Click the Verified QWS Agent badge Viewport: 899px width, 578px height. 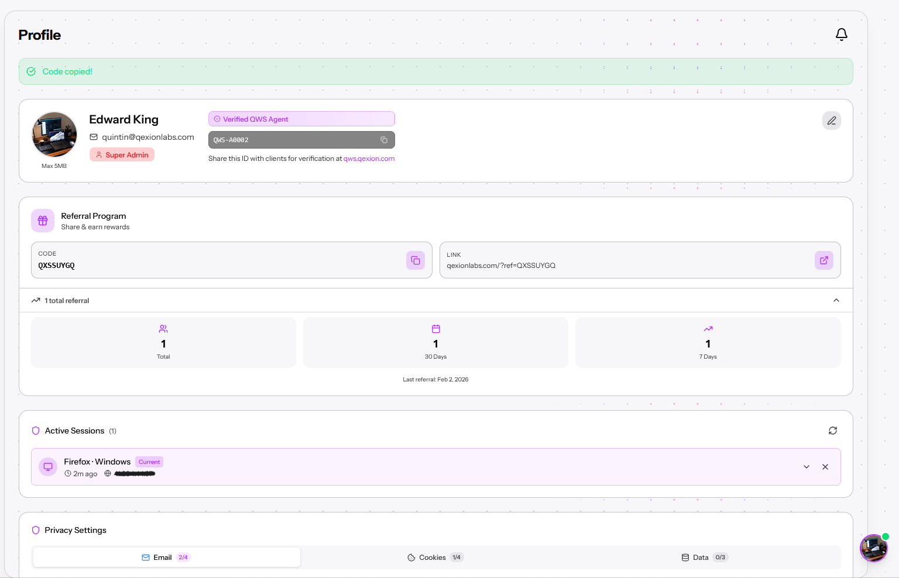301,119
